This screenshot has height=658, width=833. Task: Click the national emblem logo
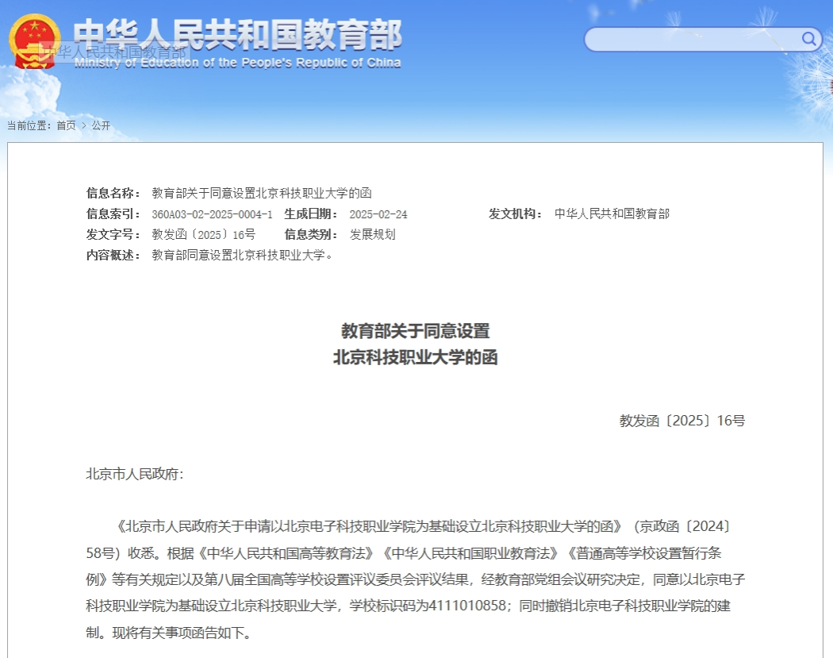34,40
